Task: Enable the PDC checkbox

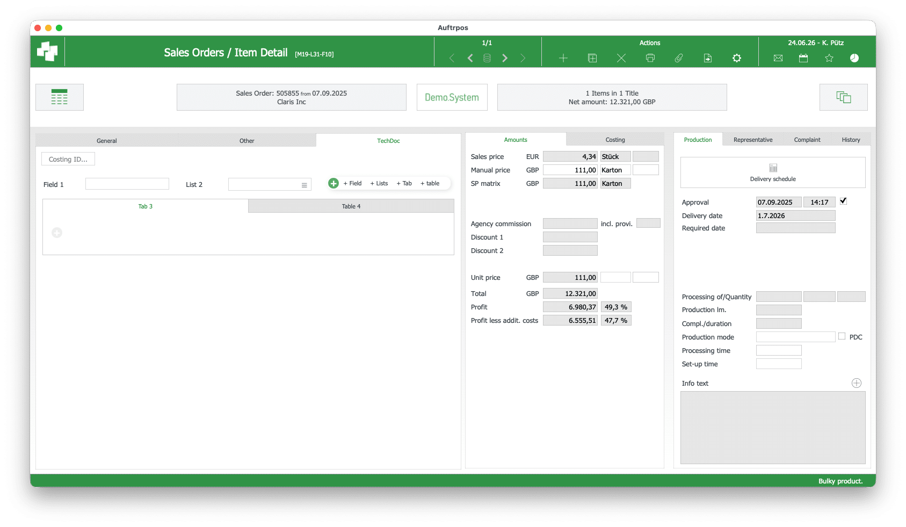Action: click(842, 336)
